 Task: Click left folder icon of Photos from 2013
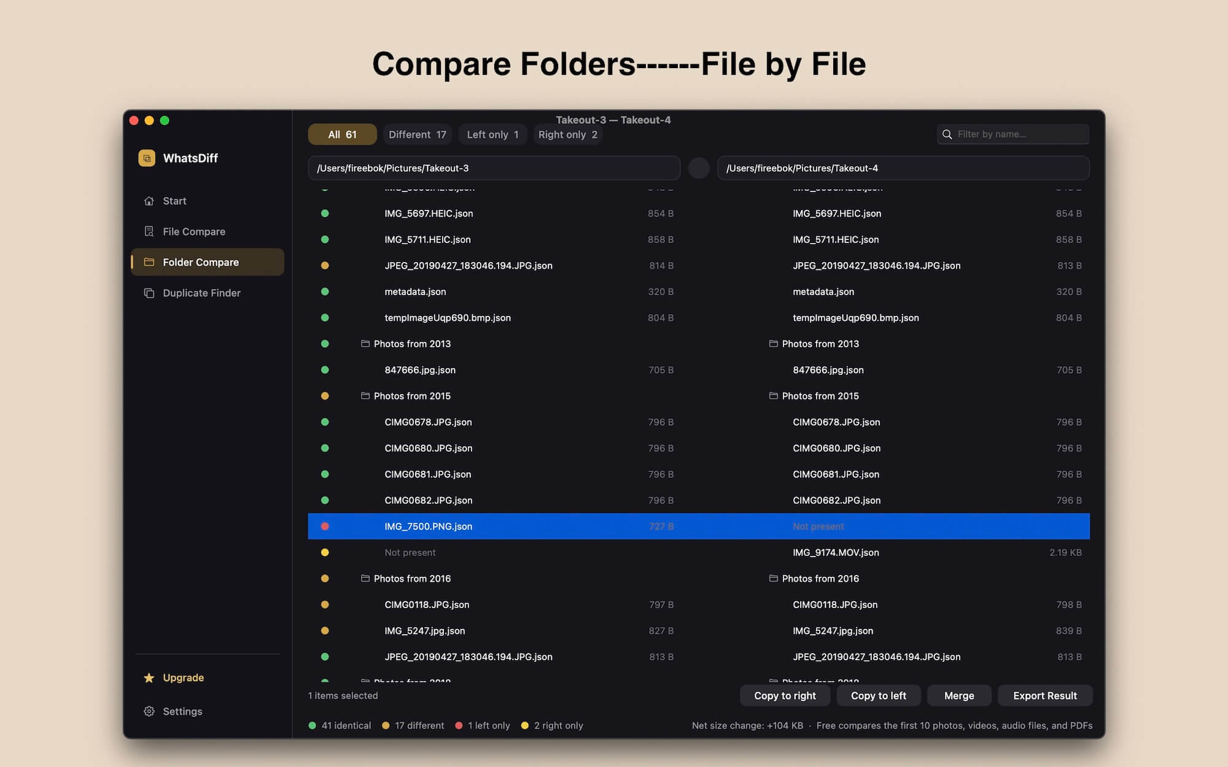365,344
